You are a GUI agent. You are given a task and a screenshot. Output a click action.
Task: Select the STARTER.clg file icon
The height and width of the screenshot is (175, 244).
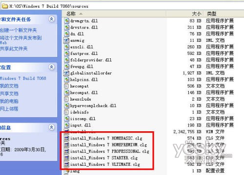coord(66,158)
